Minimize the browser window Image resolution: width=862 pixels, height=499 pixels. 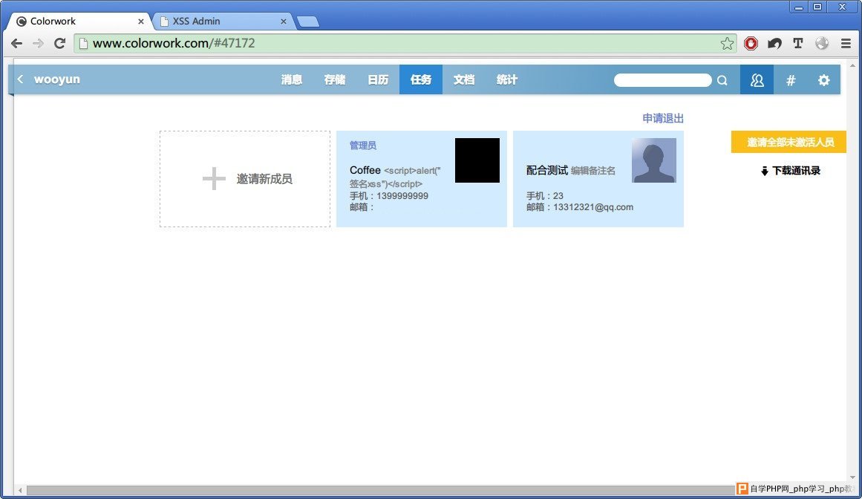[x=798, y=7]
